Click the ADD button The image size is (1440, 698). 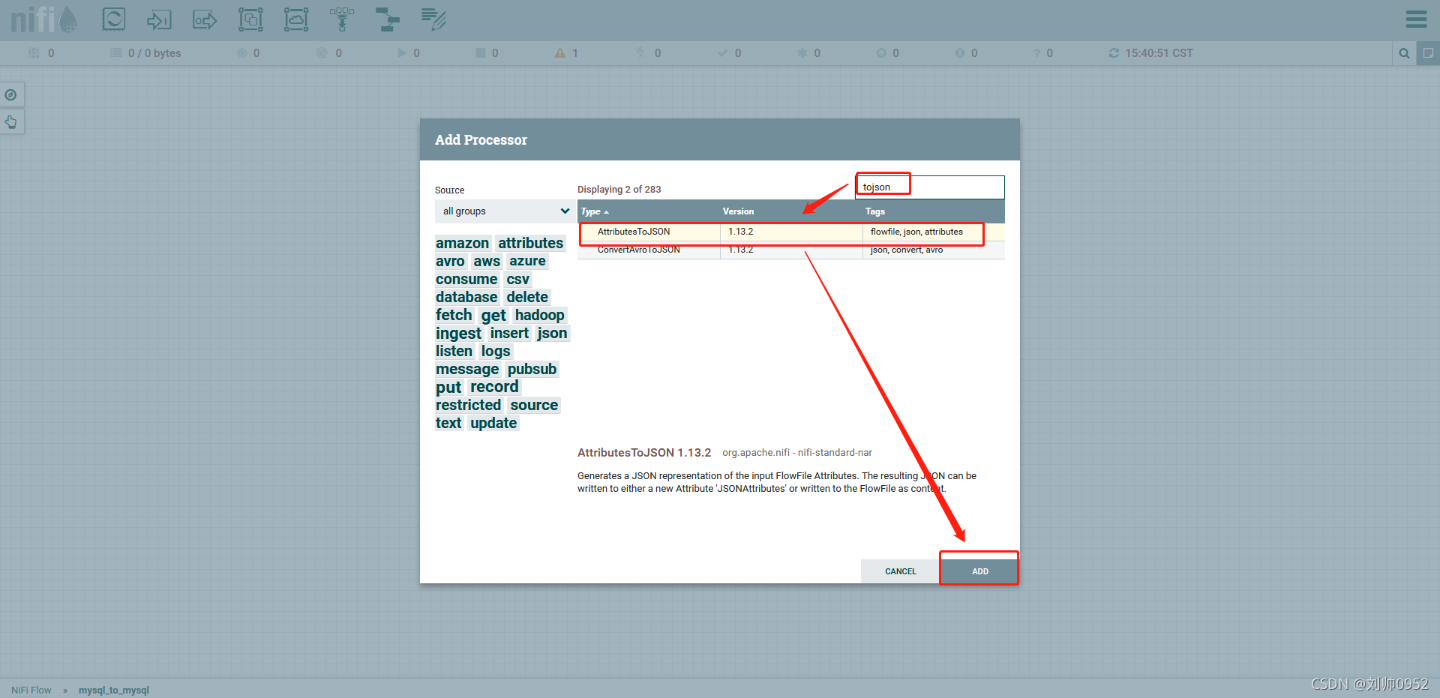(979, 571)
